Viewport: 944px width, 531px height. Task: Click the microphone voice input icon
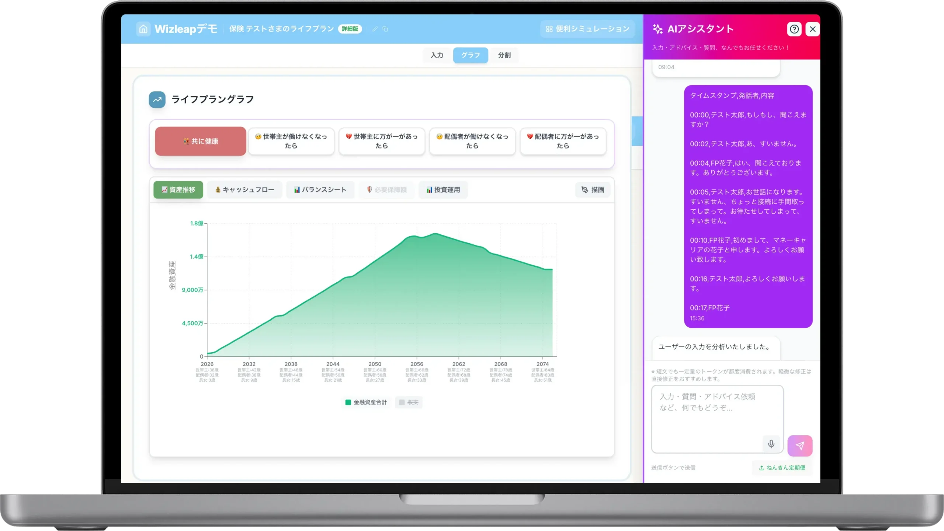771,444
